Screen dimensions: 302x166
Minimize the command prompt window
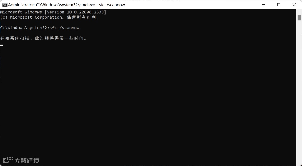263,5
